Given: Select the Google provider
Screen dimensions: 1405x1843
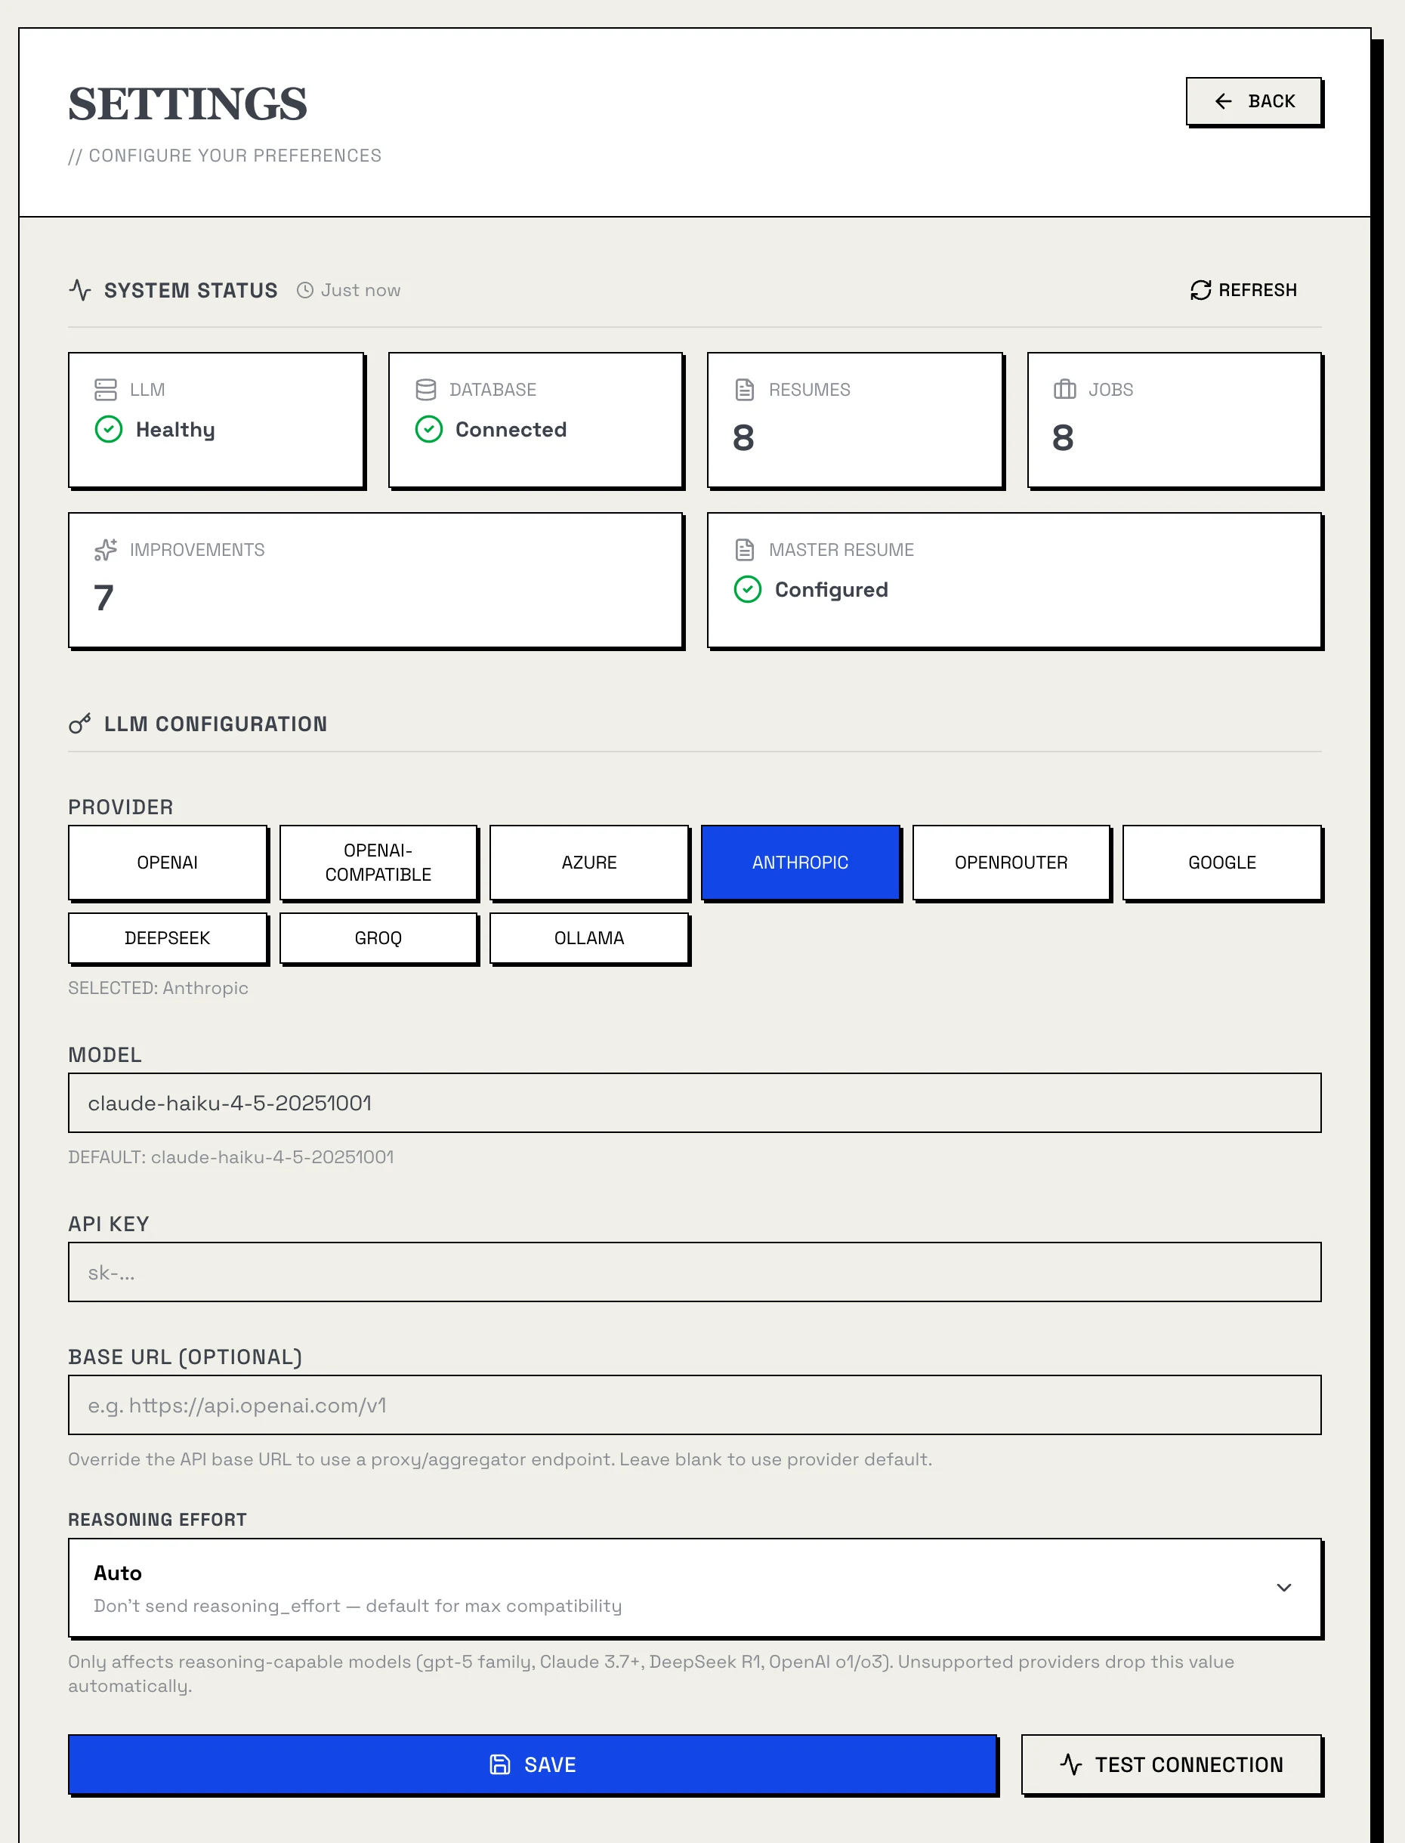Looking at the screenshot, I should (x=1222, y=862).
